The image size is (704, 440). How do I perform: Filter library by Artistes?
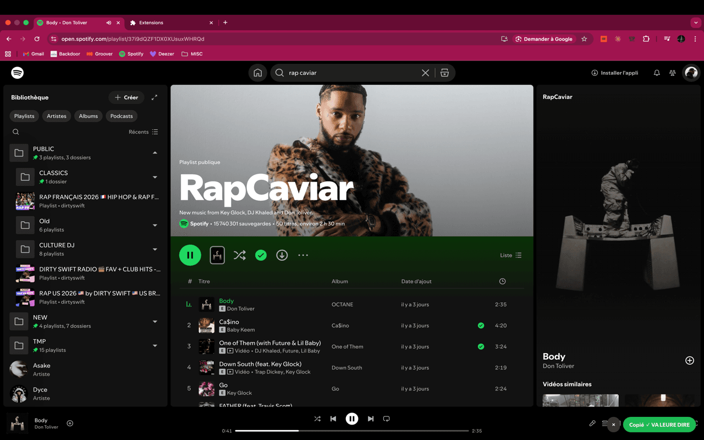pos(57,116)
